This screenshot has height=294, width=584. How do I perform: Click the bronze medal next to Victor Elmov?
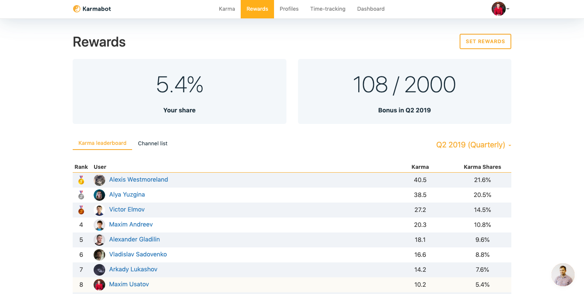(x=81, y=210)
